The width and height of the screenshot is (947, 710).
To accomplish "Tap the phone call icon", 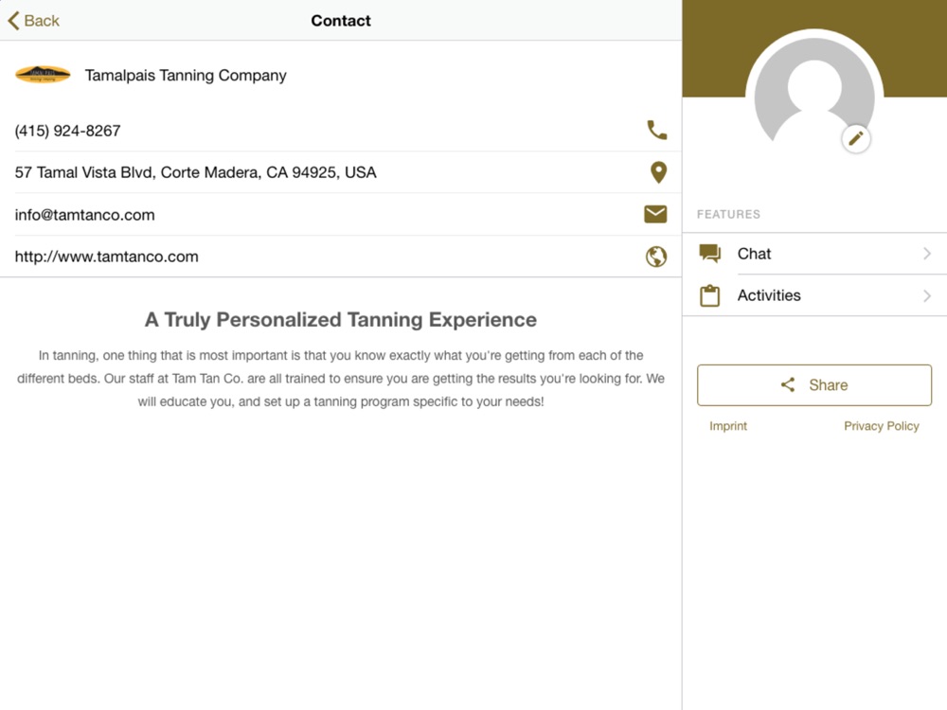I will (x=656, y=130).
